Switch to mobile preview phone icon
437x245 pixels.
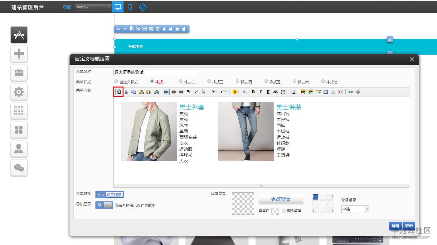[130, 7]
